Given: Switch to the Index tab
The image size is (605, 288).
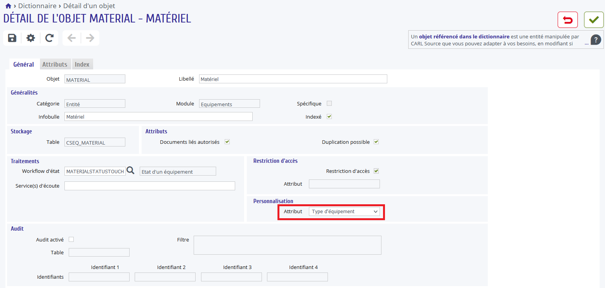Looking at the screenshot, I should 82,64.
